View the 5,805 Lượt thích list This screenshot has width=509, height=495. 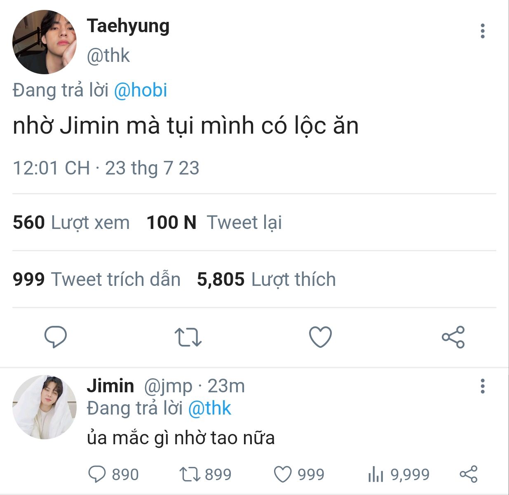(x=266, y=279)
